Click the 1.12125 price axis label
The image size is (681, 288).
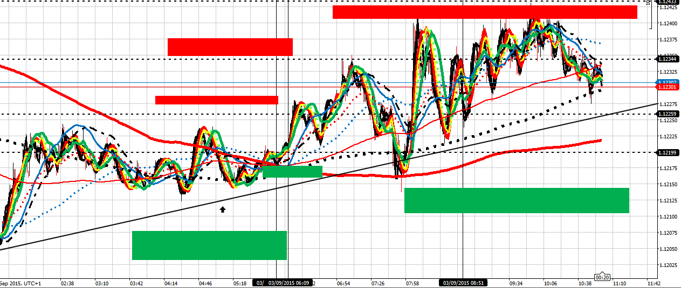668,201
